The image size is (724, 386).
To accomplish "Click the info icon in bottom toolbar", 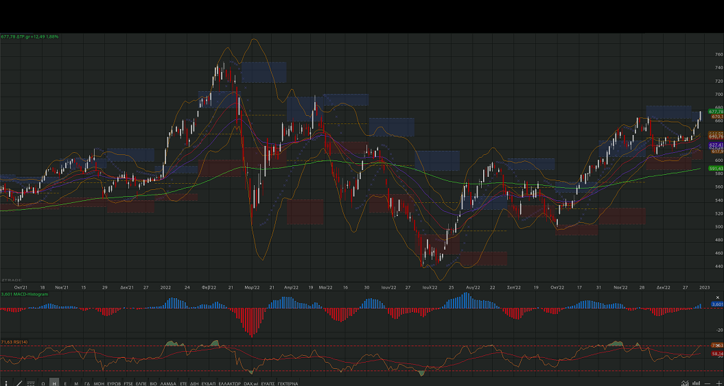I will pos(6,383).
